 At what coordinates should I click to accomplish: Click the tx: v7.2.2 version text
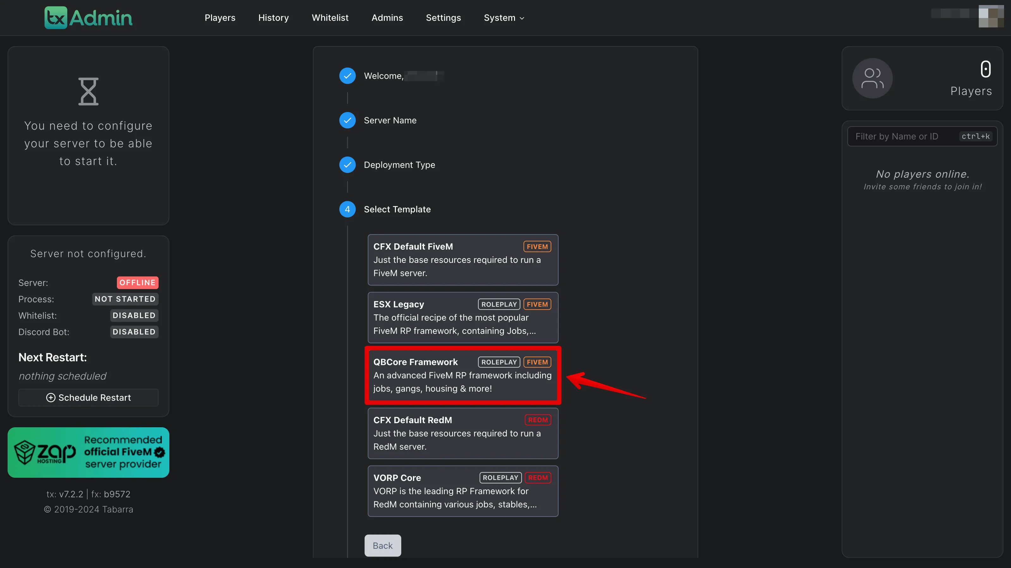click(x=65, y=494)
